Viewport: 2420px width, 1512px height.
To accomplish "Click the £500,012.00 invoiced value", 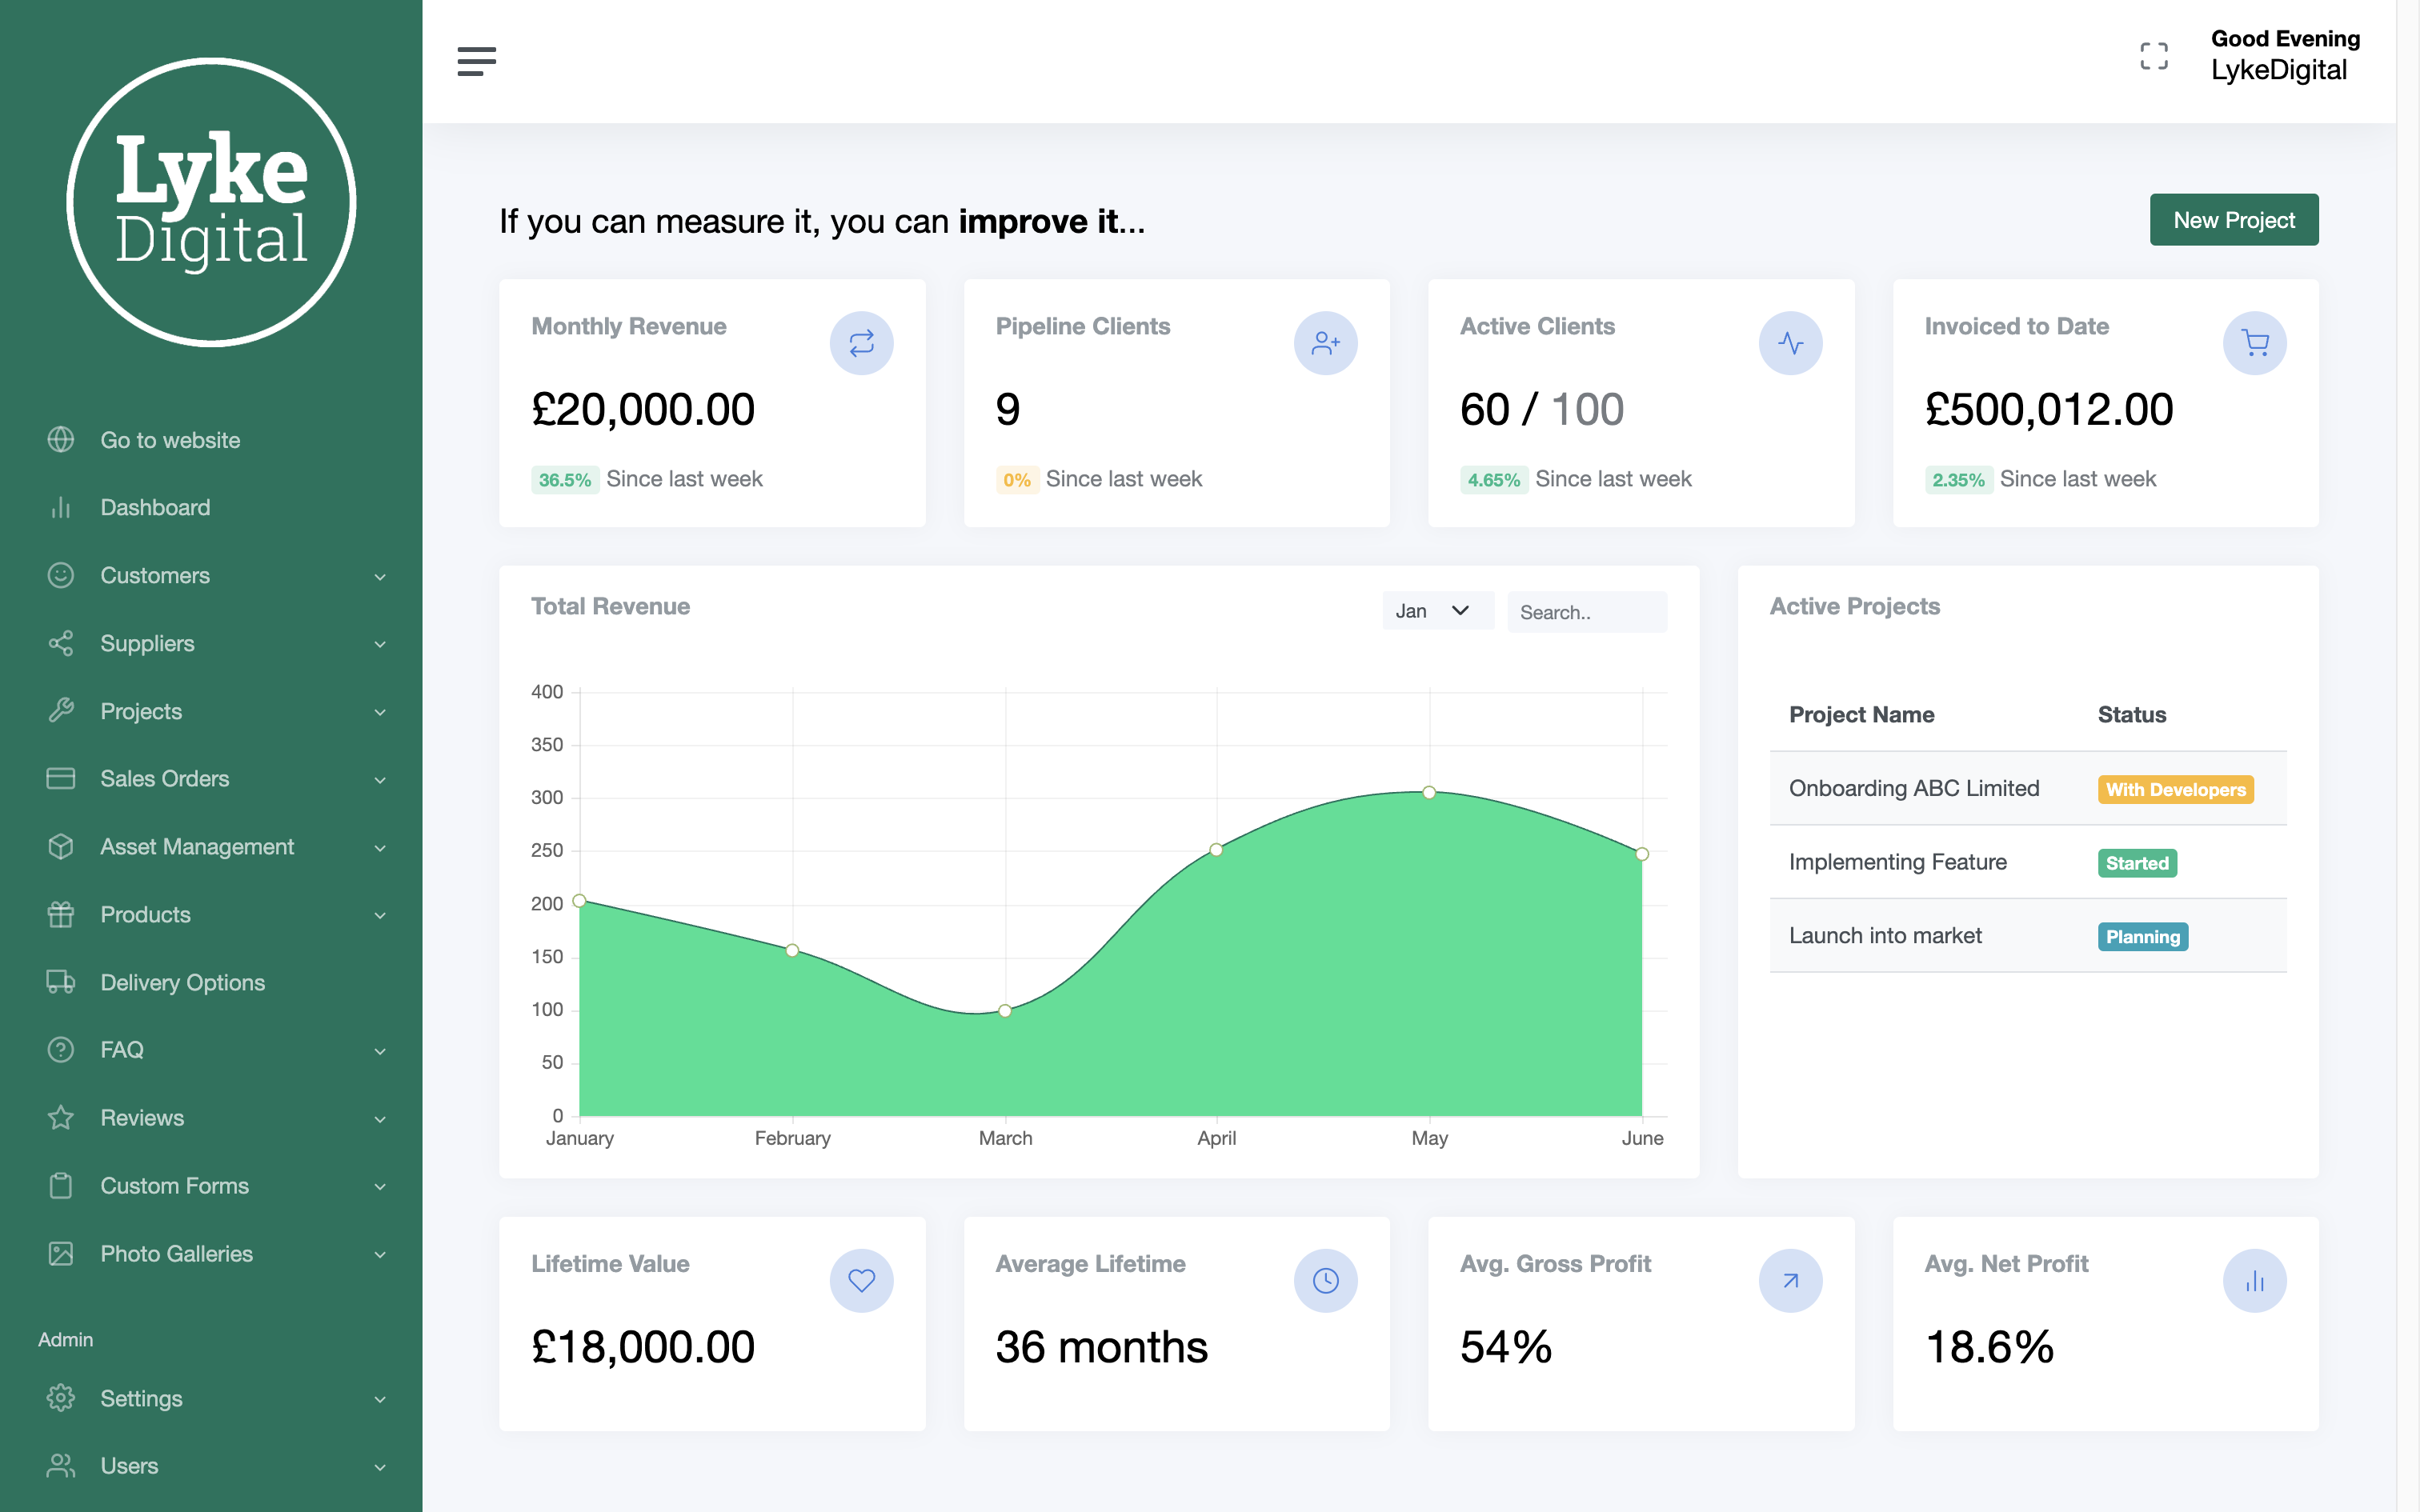I will click(x=2048, y=409).
